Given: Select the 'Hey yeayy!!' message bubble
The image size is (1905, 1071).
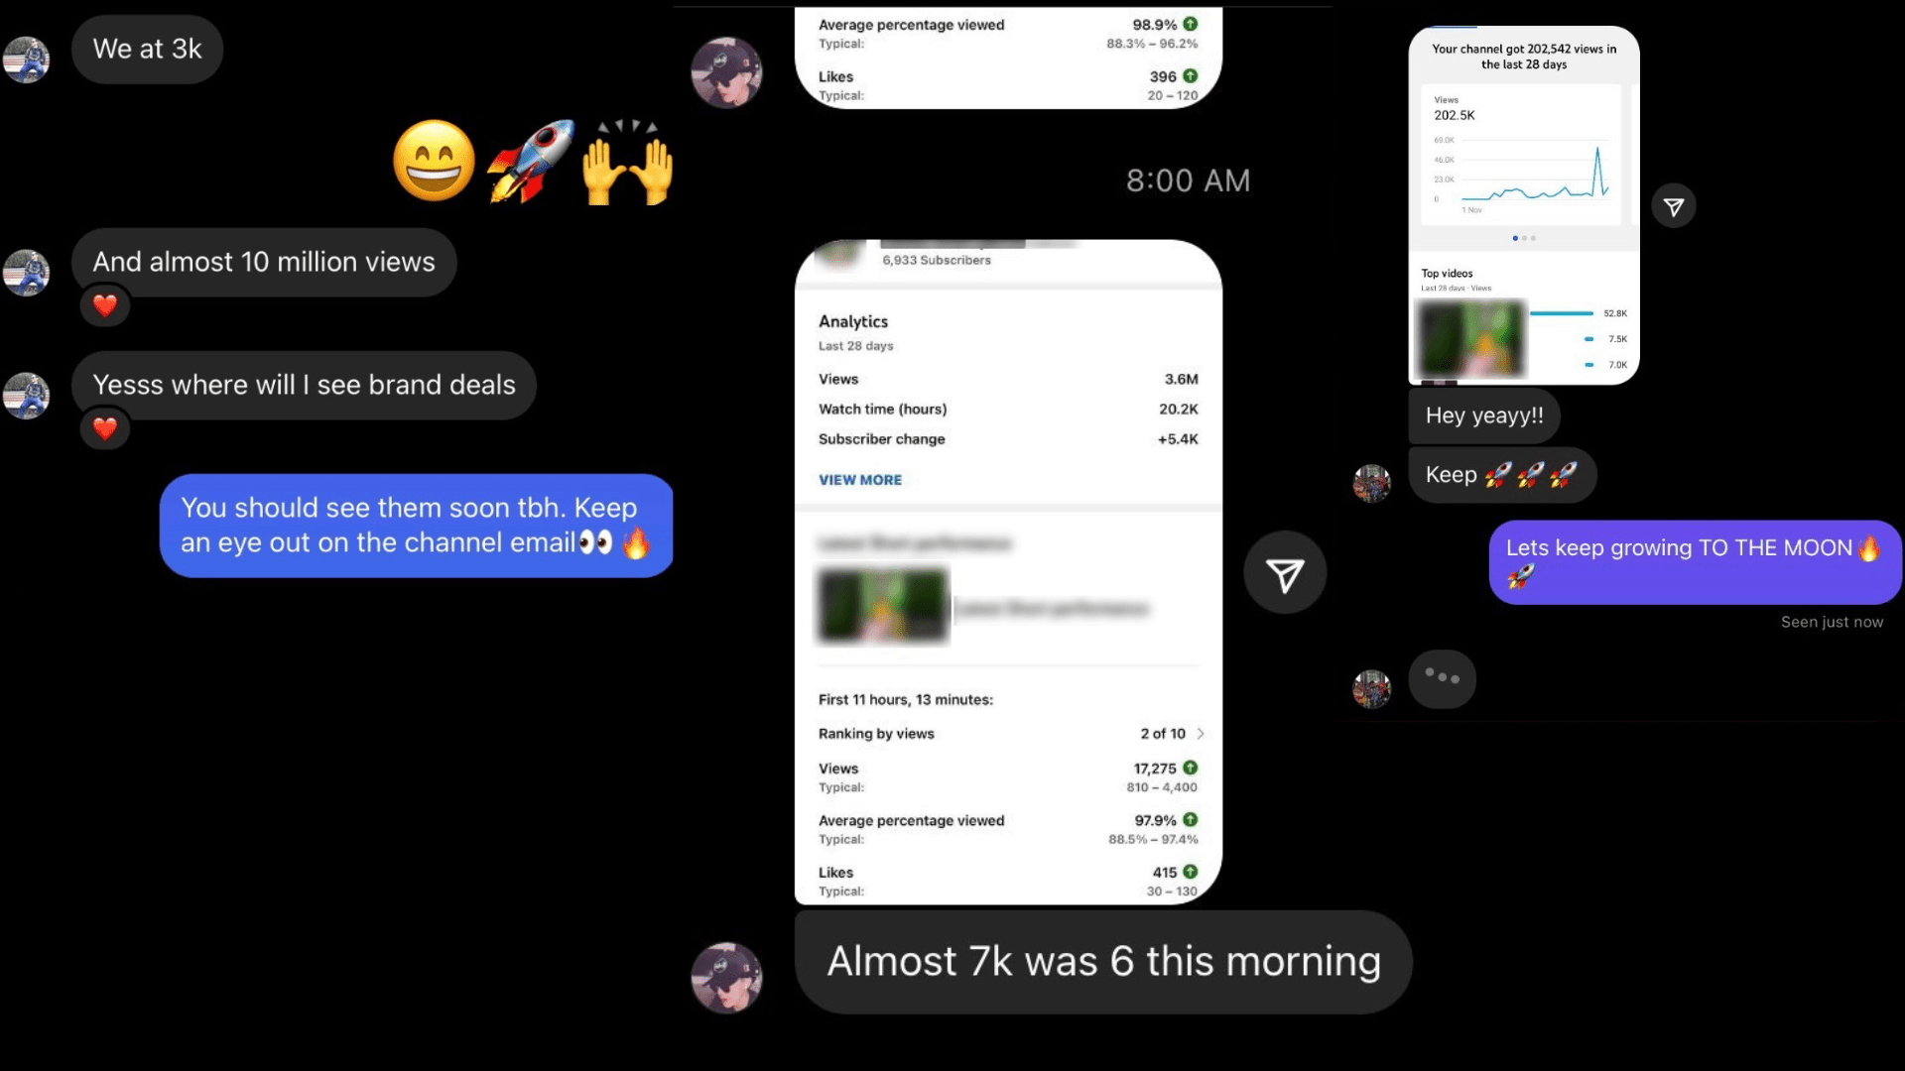Looking at the screenshot, I should [x=1484, y=416].
